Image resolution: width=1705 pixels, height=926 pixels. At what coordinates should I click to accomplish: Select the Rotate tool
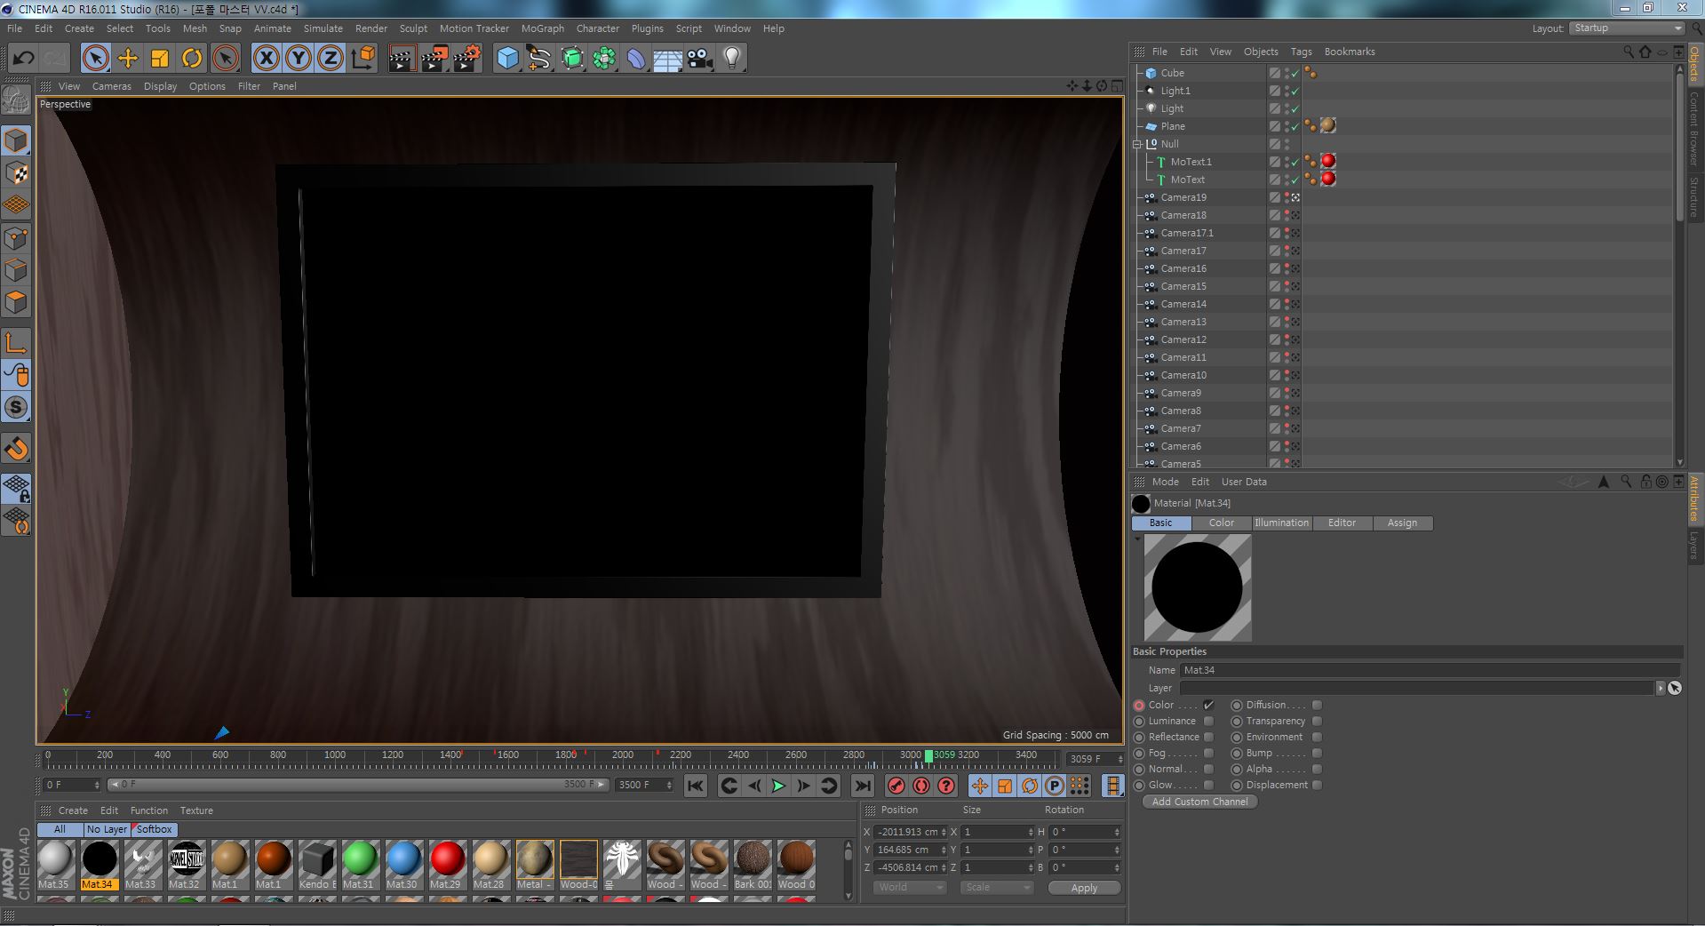[192, 59]
